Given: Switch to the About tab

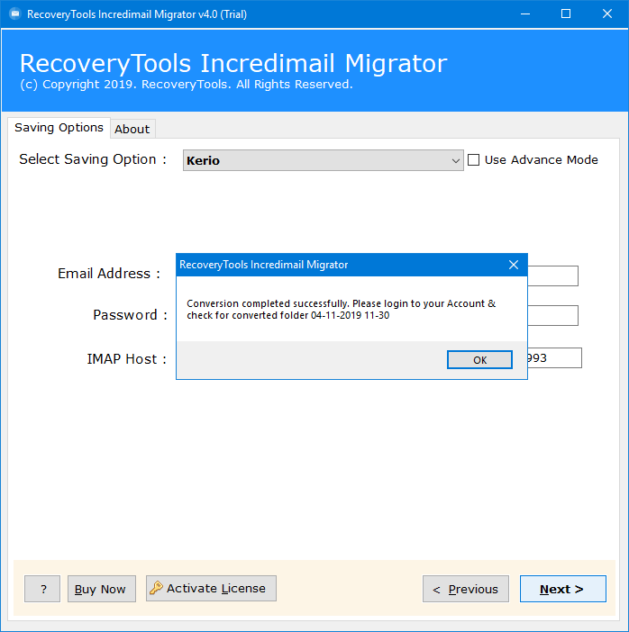Looking at the screenshot, I should click(x=132, y=129).
